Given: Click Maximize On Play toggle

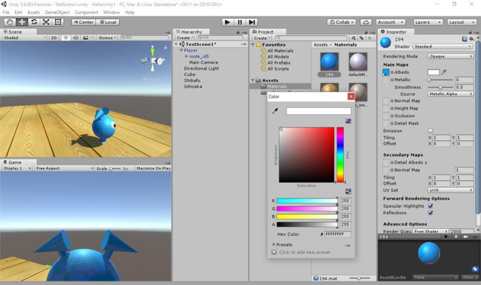Looking at the screenshot, I should [x=153, y=168].
